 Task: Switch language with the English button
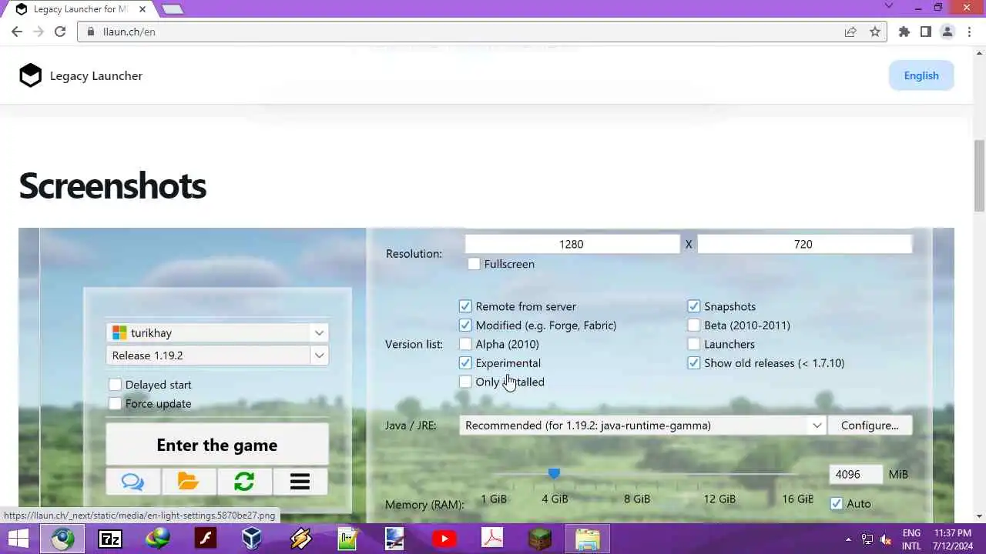[x=921, y=75]
